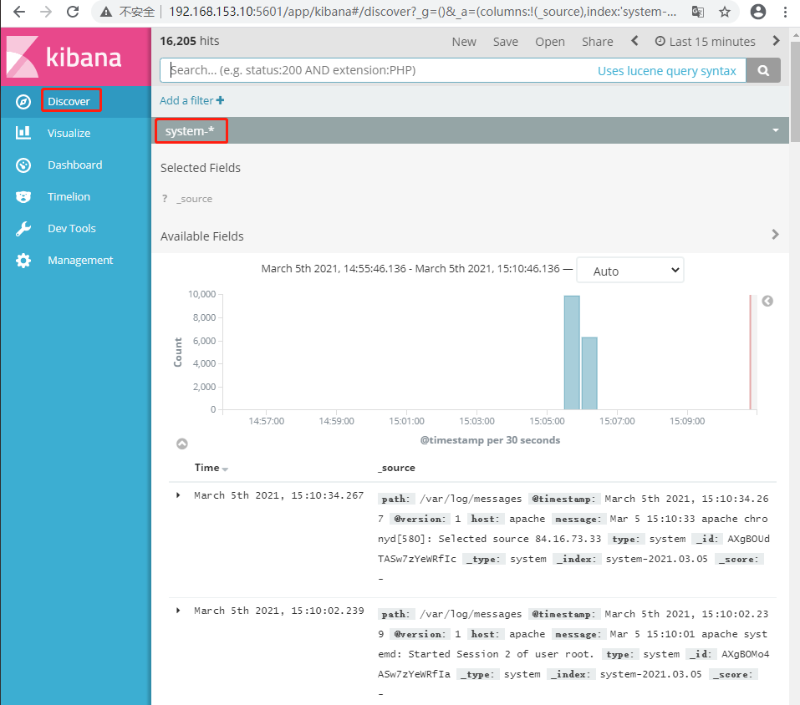Go to Management settings

point(80,261)
